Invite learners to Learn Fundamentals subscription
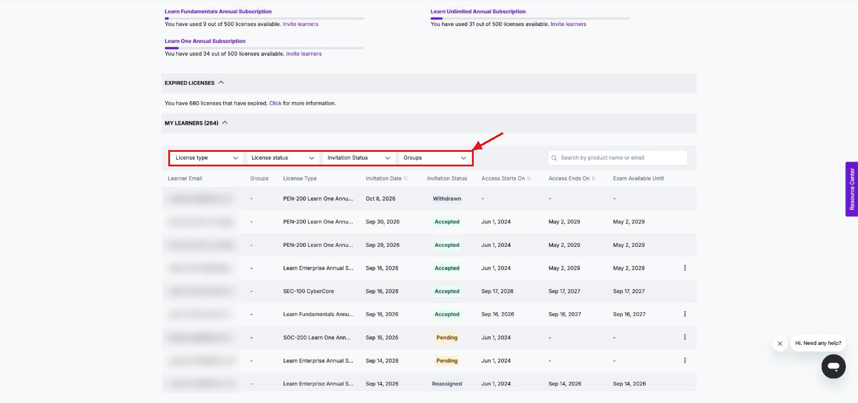The image size is (858, 403). (x=301, y=24)
